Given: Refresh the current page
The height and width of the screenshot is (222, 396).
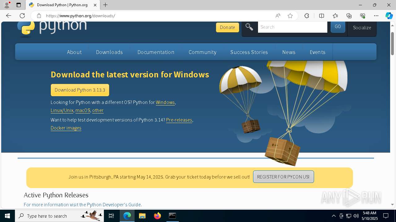Looking at the screenshot, I should click(22, 16).
